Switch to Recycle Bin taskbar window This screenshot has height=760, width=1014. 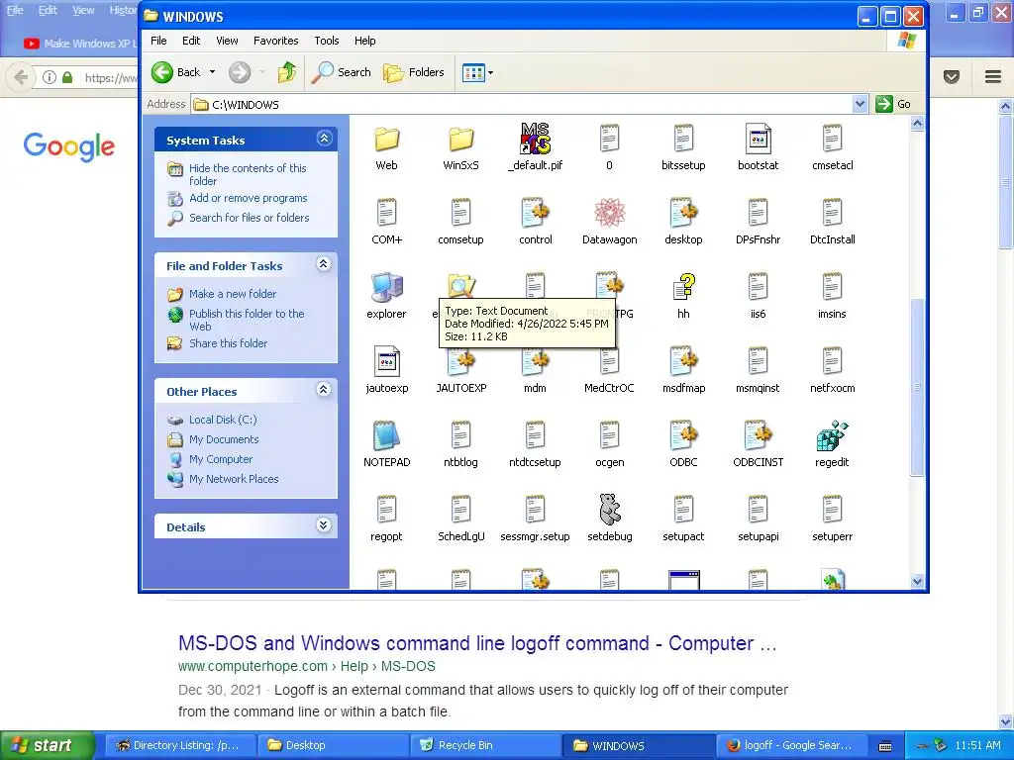tap(485, 746)
